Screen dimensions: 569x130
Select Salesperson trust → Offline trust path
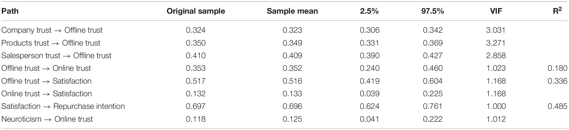point(56,55)
